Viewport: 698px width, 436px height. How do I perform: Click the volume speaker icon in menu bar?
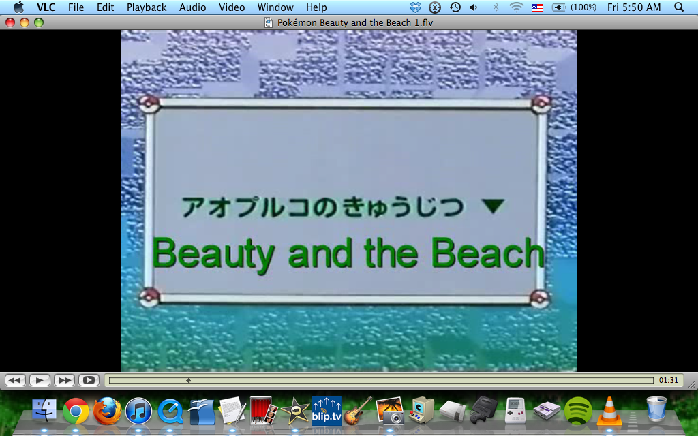[x=474, y=7]
